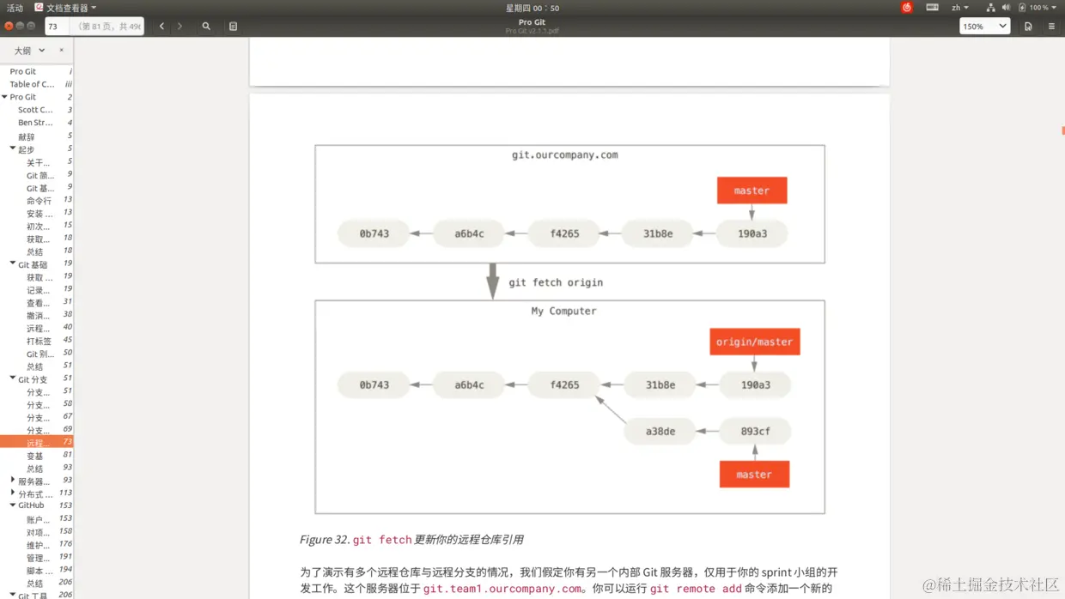The width and height of the screenshot is (1065, 599).
Task: Collapse the GitHub outline chapter
Action: 13,505
